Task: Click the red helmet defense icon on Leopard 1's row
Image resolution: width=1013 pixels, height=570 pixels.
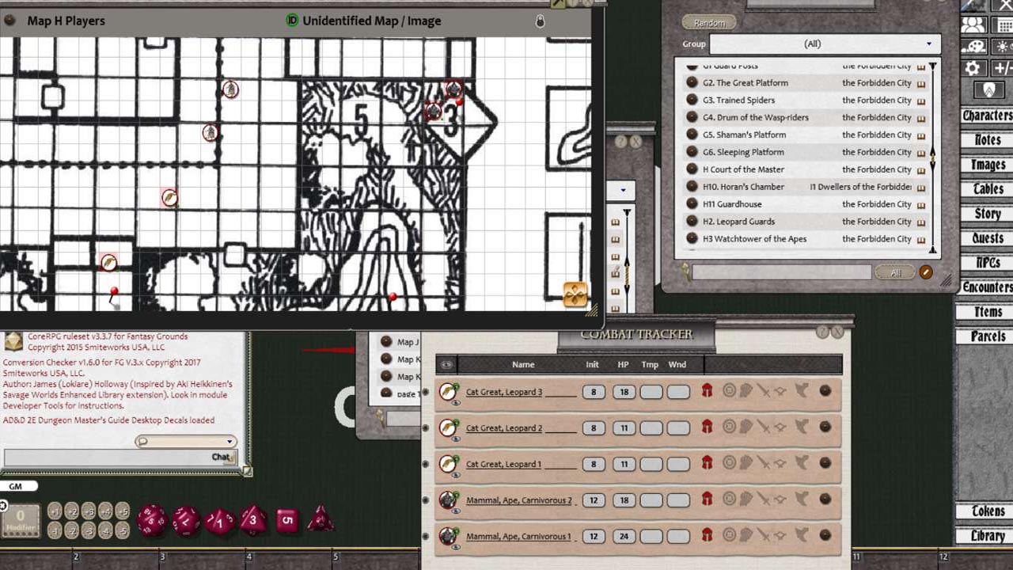Action: click(x=707, y=464)
